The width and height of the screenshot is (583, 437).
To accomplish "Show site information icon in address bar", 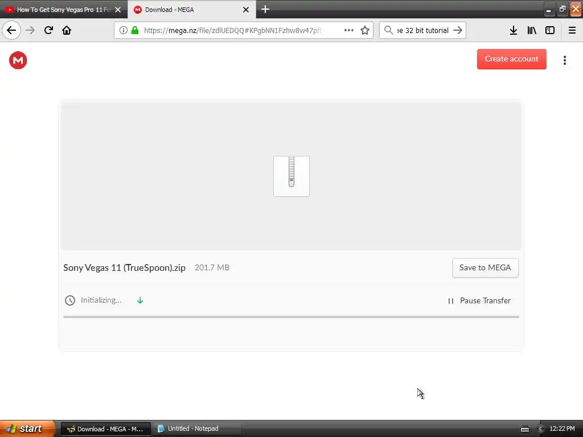I will (124, 30).
